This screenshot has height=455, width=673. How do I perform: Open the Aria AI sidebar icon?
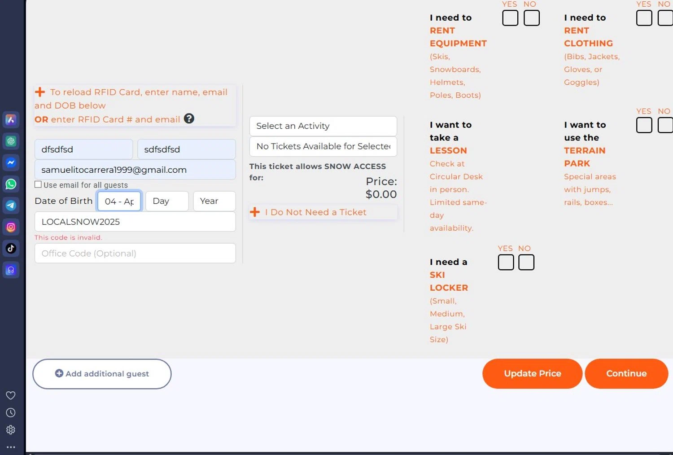(x=11, y=120)
